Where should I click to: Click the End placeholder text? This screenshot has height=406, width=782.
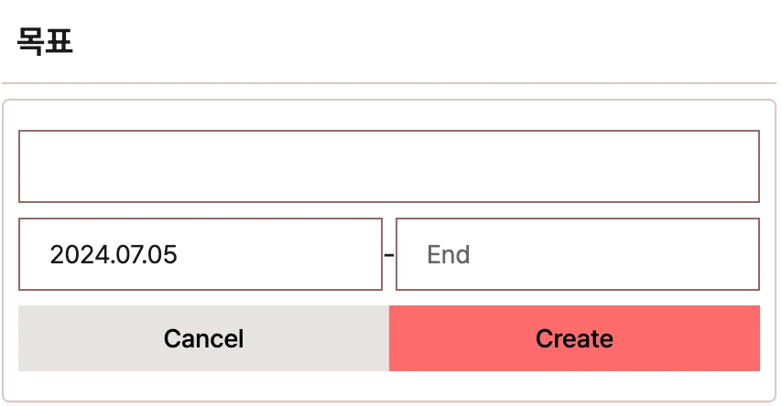449,254
